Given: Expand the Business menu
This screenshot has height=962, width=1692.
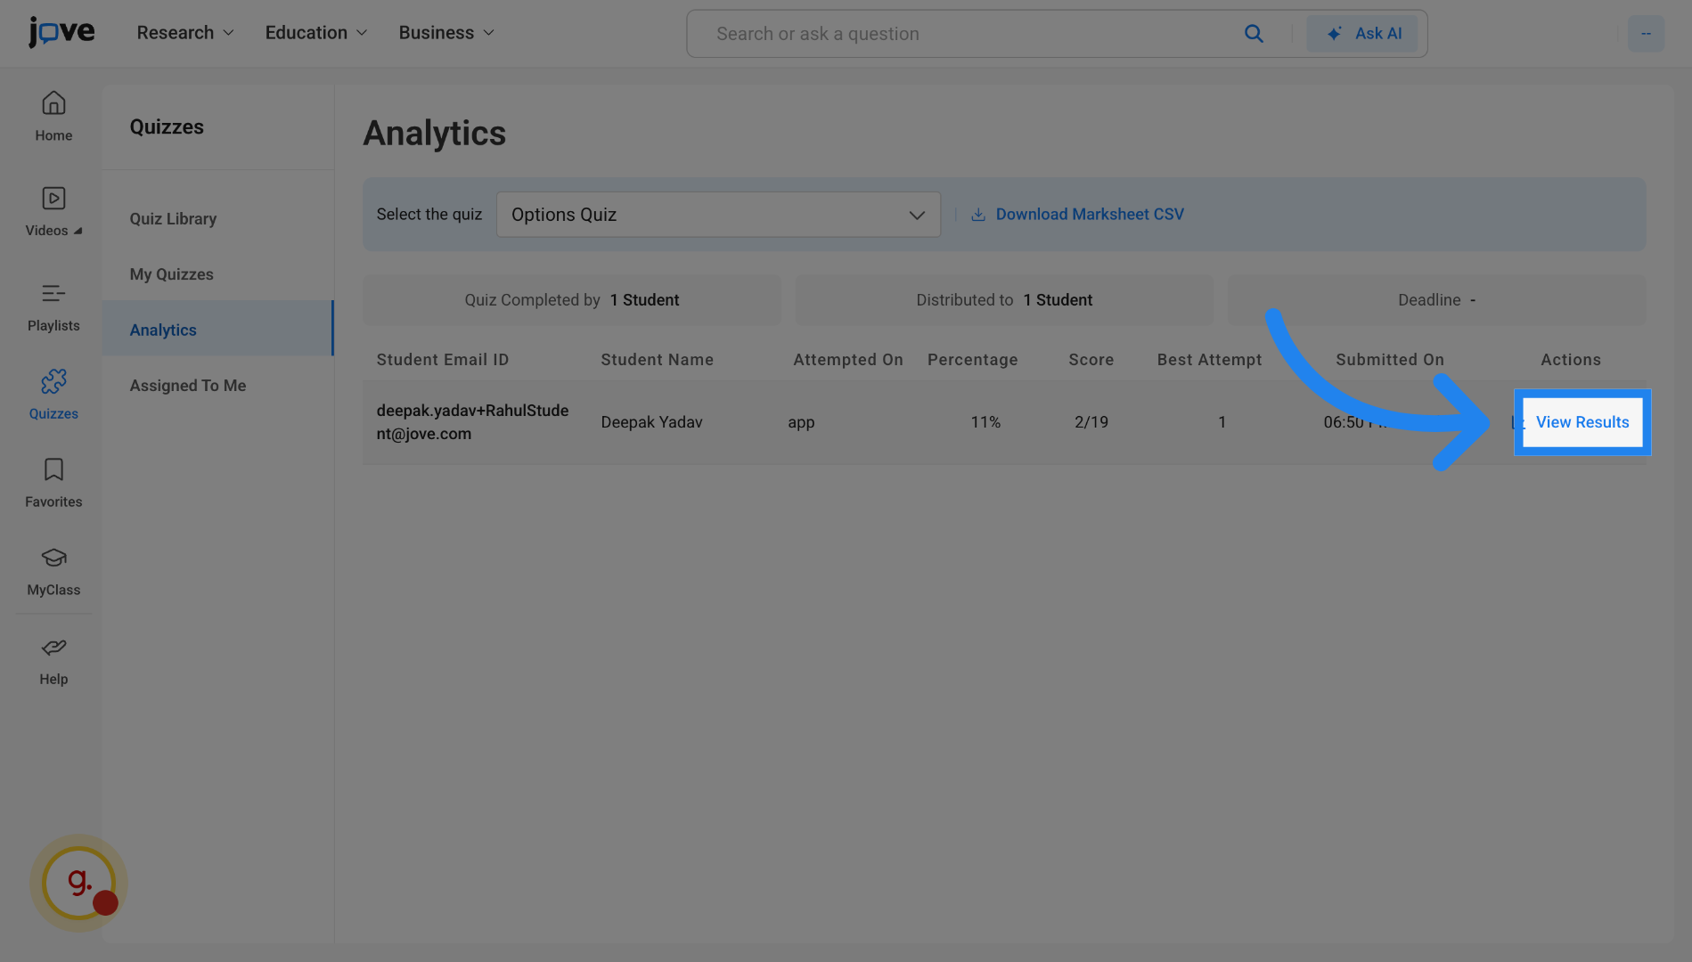Looking at the screenshot, I should point(446,33).
